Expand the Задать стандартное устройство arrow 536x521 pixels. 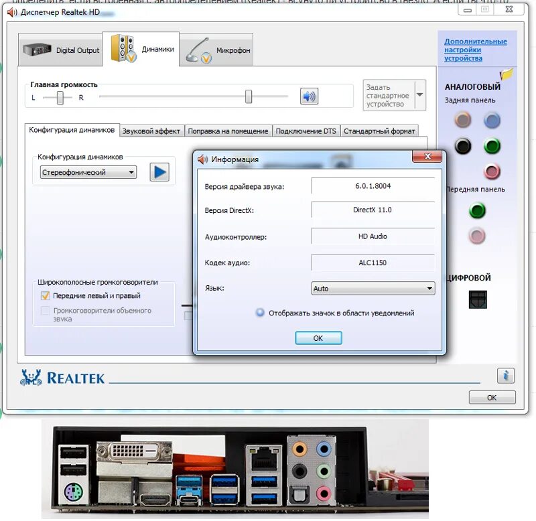(420, 95)
